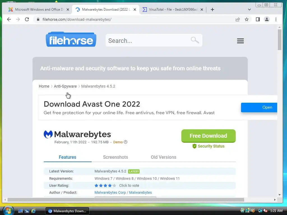The width and height of the screenshot is (287, 215).
Task: Launch Internet Explorer from quick launch
Action: pyautogui.click(x=33, y=211)
